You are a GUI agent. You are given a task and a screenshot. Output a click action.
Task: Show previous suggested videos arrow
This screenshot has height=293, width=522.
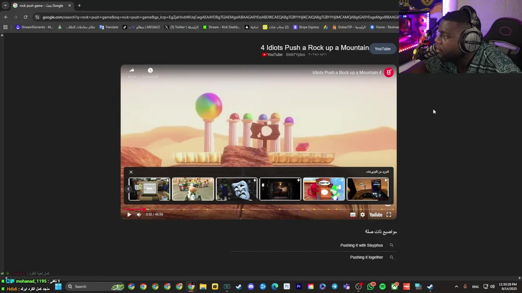tap(128, 189)
